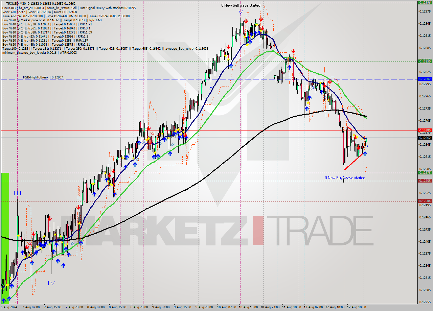
Task: Click the 0.12975 price axis label
Action: [425, 11]
